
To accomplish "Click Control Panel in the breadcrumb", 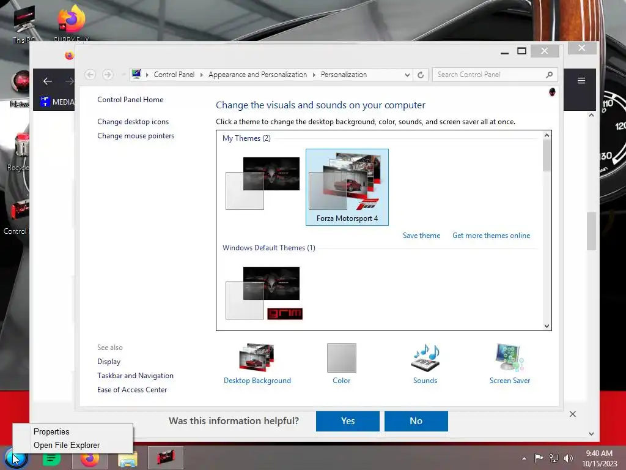I will (x=174, y=75).
